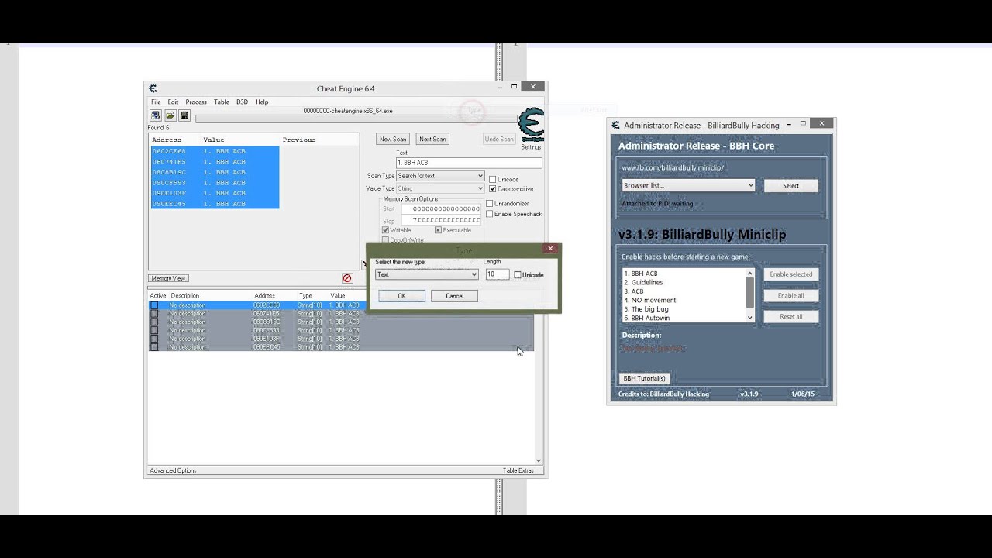Open the process list computer icon
Screen dimensions: 992x558
point(155,115)
